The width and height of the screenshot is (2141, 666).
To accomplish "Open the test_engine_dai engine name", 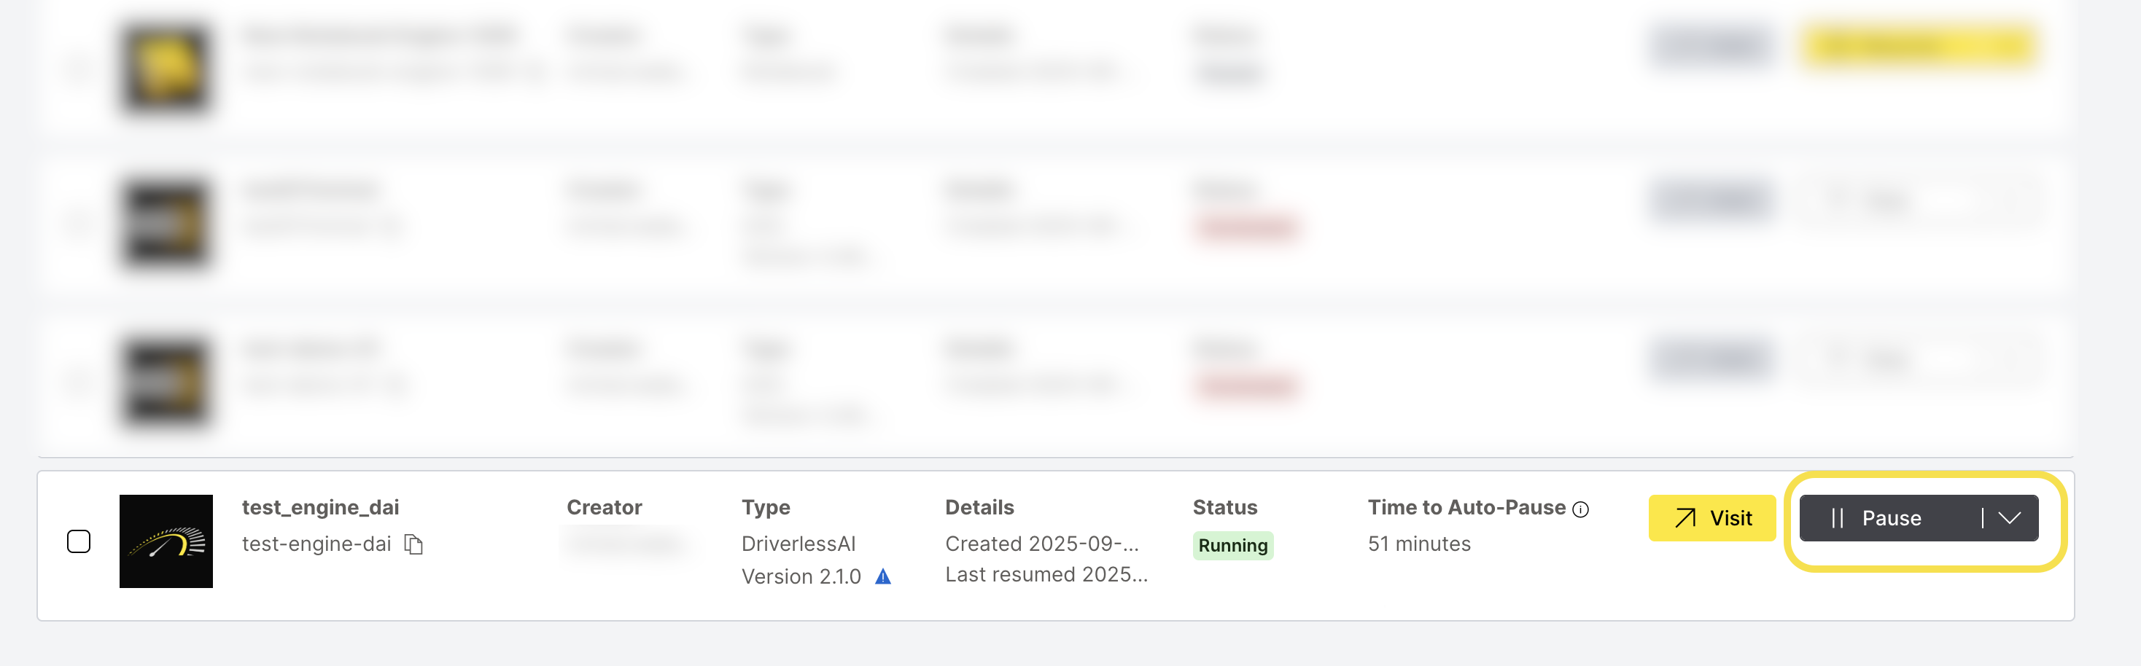I will [x=320, y=507].
